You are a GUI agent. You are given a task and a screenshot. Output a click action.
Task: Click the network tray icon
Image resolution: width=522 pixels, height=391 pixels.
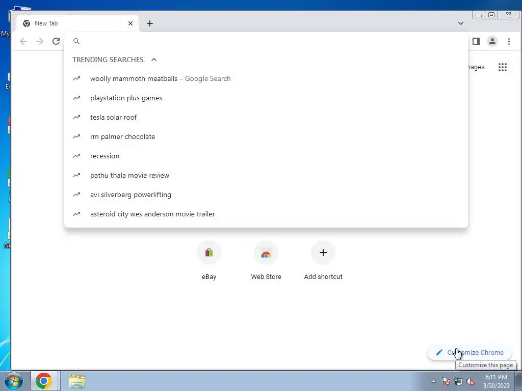(x=458, y=381)
